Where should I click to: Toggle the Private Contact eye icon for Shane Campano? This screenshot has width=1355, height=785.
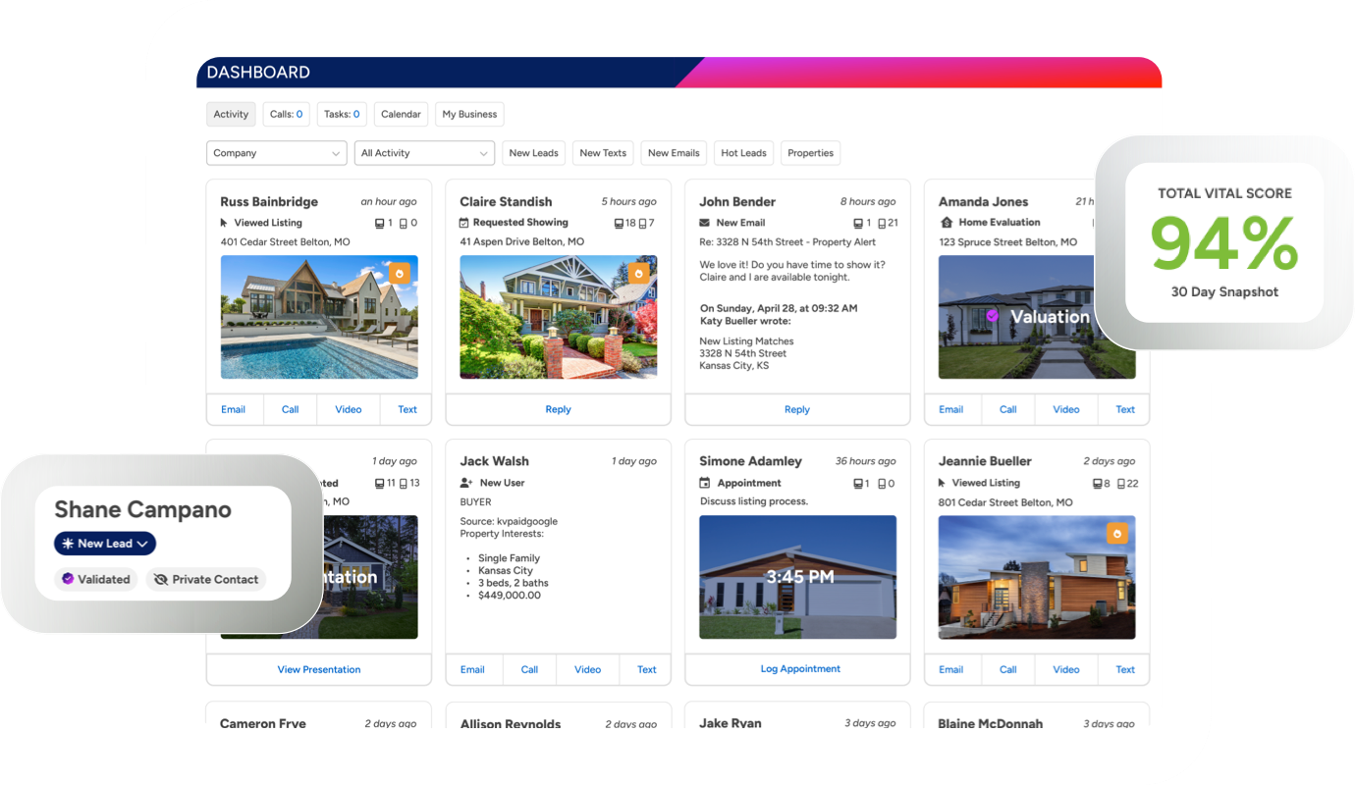click(x=159, y=579)
